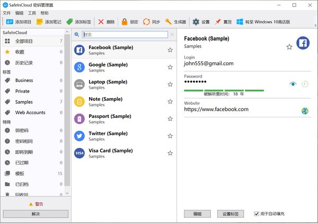Open the 文件 (File) menu

click(7, 13)
